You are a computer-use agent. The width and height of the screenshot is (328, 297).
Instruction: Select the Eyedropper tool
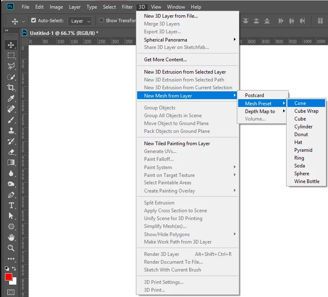11,98
